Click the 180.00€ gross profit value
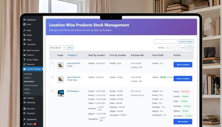The height and width of the screenshot is (127, 222). (x=163, y=77)
